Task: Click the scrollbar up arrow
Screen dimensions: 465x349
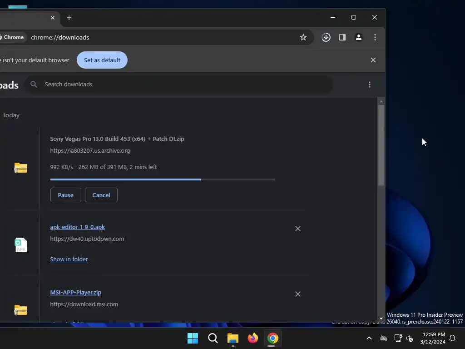Action: pos(381,101)
